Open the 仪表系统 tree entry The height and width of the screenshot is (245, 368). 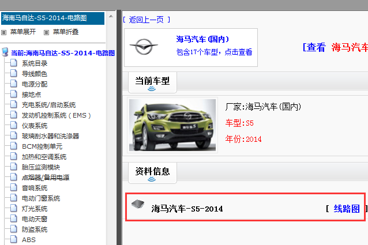tap(35, 126)
